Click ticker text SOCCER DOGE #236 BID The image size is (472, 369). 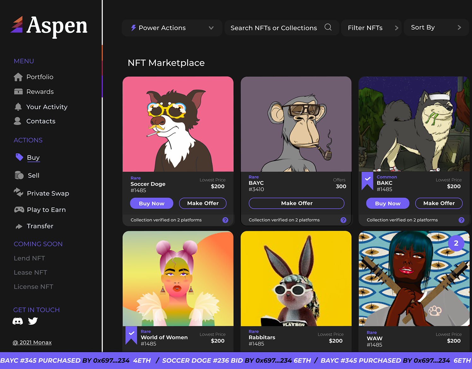pyautogui.click(x=203, y=360)
